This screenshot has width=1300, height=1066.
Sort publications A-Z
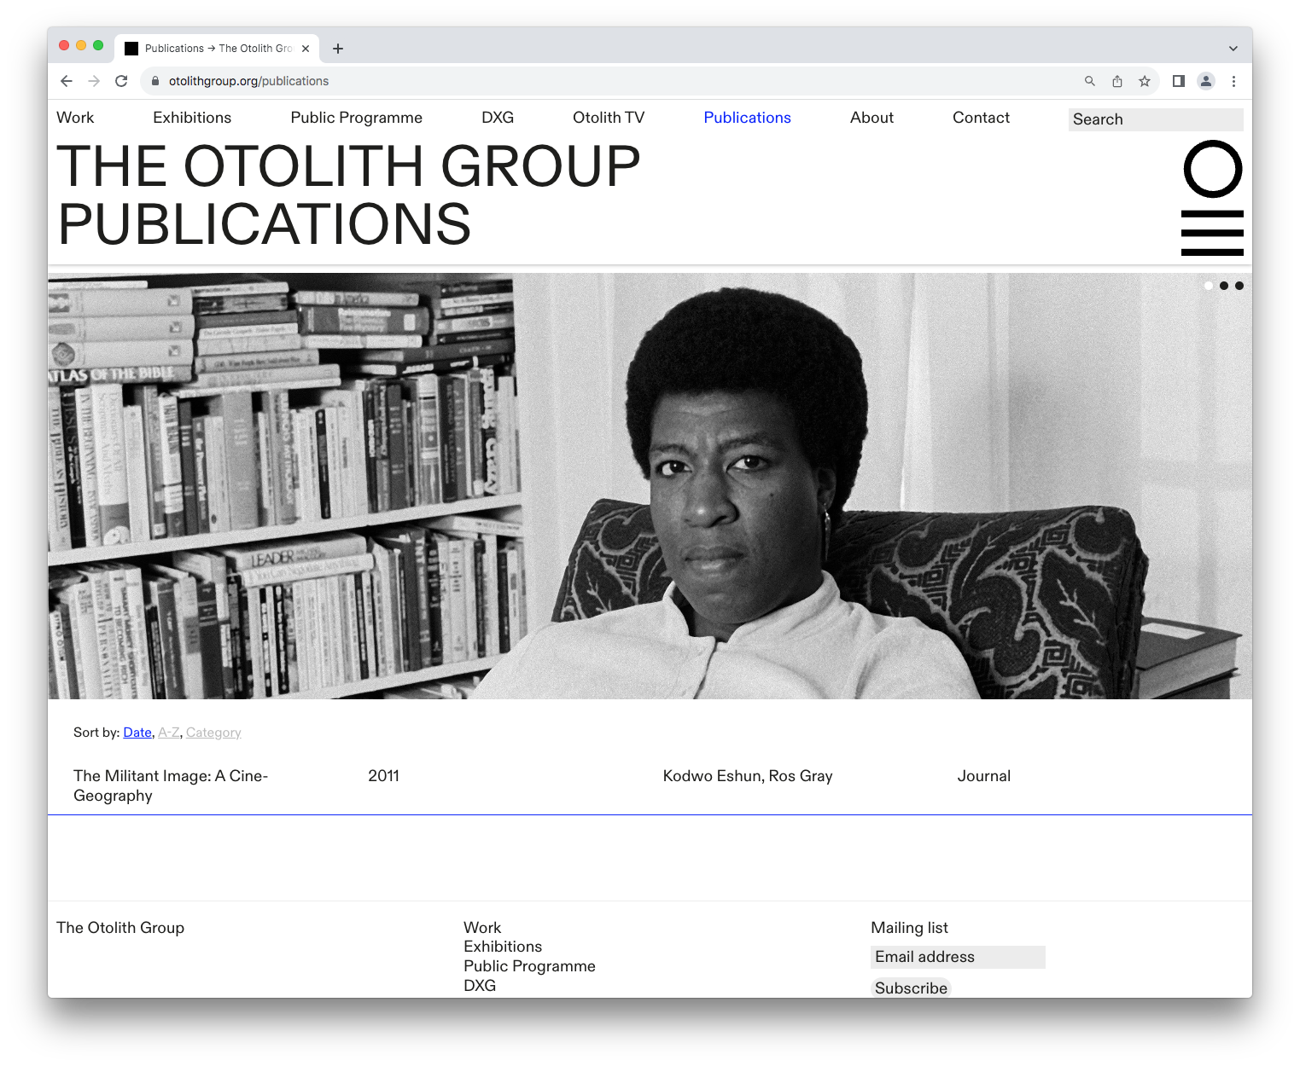(x=169, y=733)
